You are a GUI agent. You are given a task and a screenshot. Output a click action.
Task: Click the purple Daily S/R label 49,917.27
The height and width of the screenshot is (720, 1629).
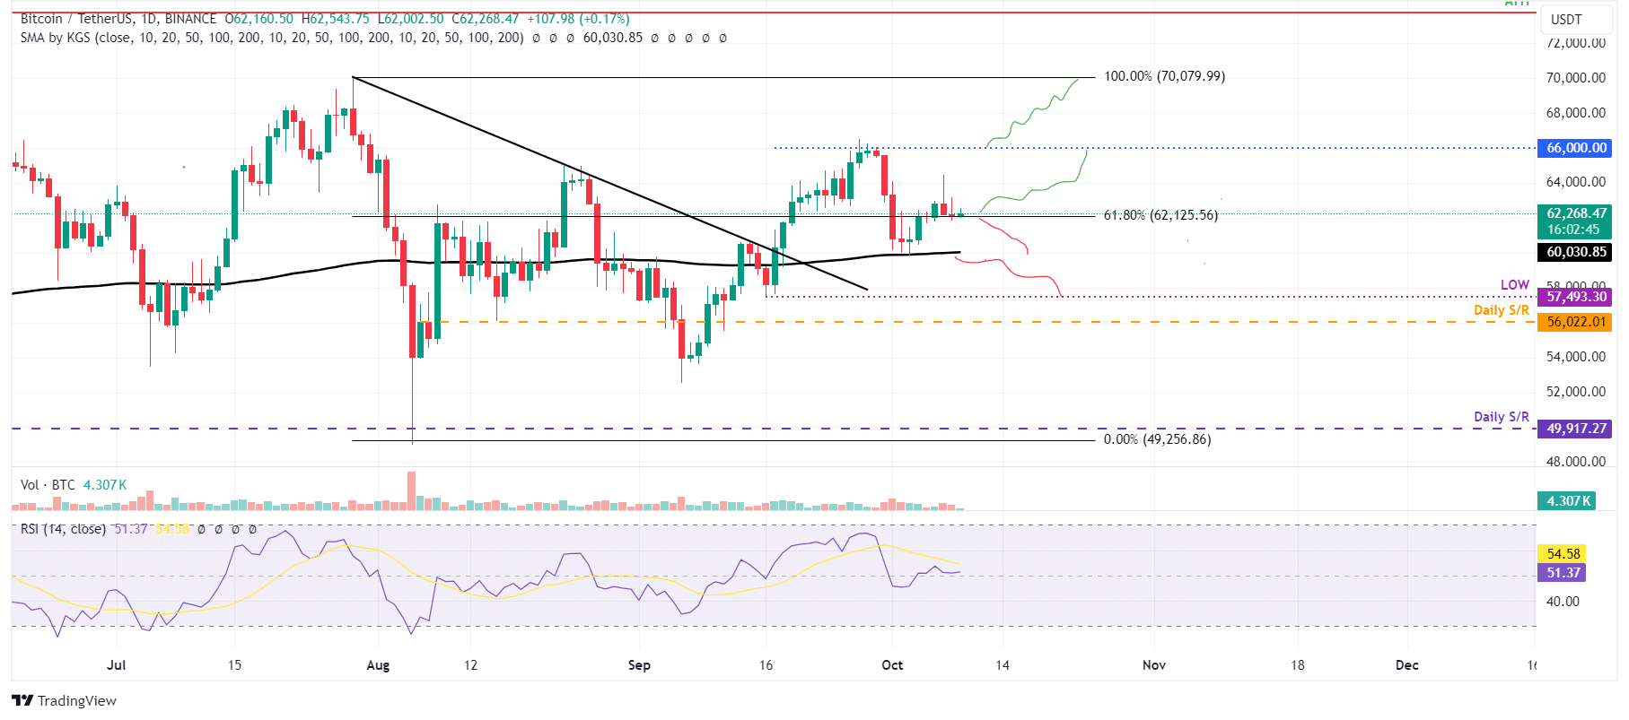(1576, 429)
